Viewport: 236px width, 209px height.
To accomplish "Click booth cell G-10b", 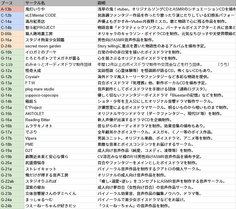I will click(x=12, y=52).
